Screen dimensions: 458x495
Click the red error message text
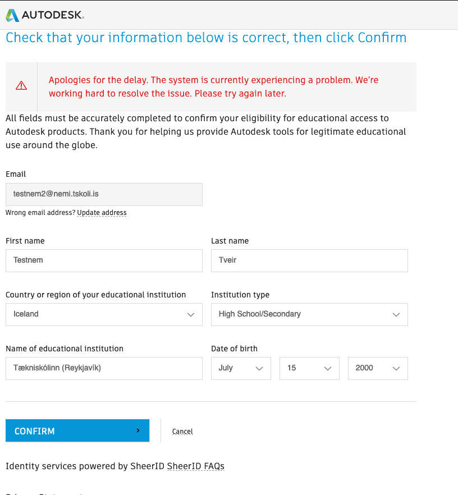click(213, 86)
